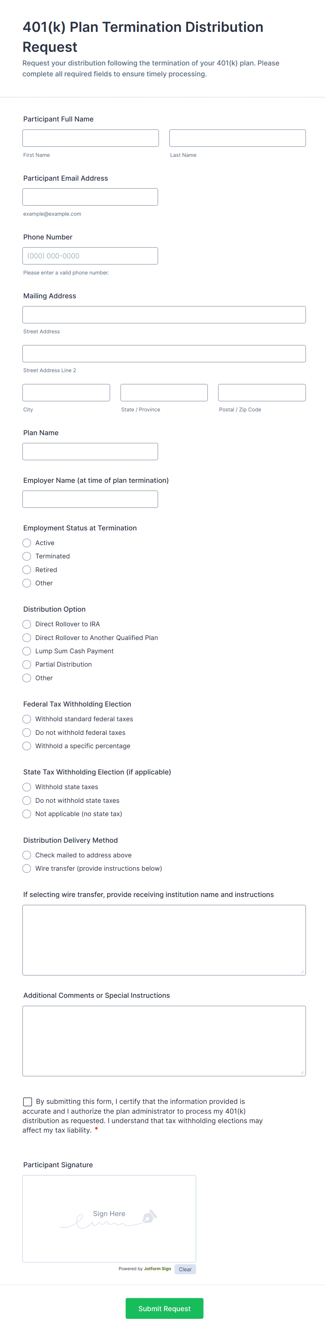Clear the participant signature
The image size is (325, 1336).
[x=185, y=1269]
